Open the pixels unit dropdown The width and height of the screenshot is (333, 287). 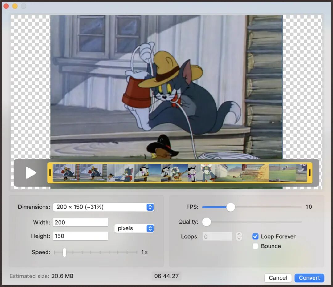[134, 228]
